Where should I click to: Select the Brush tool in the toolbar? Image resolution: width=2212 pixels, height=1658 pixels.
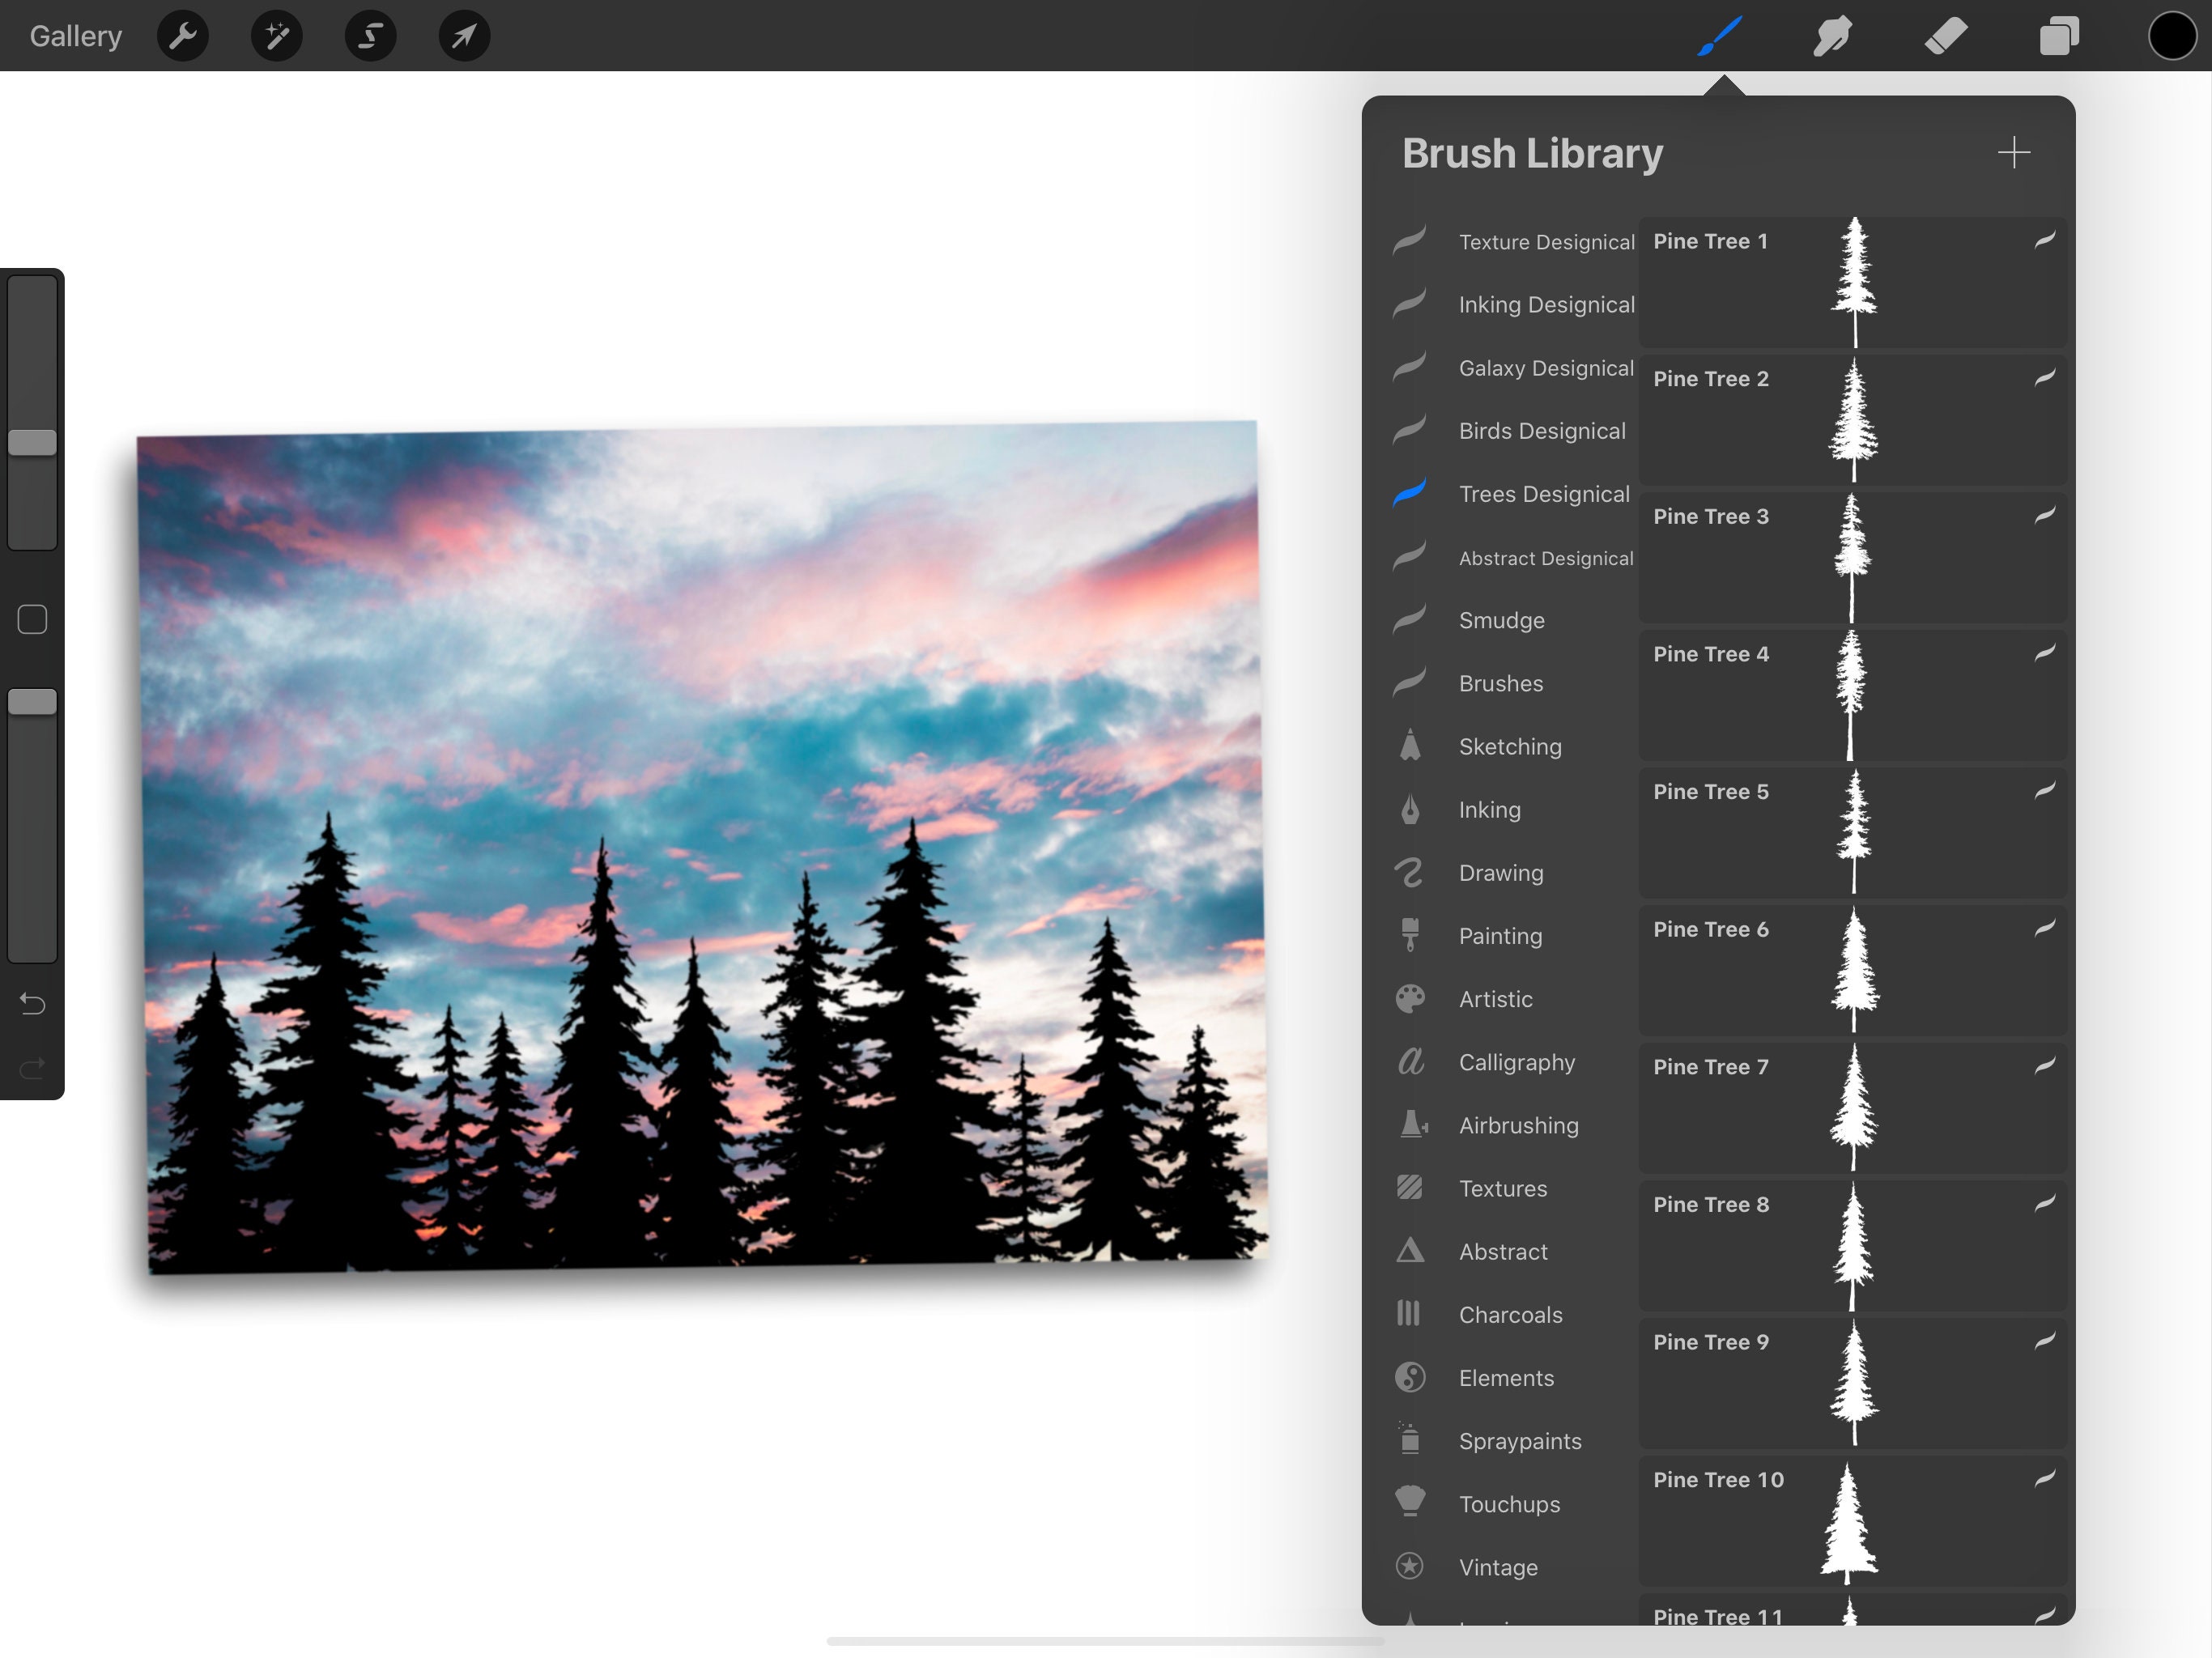pyautogui.click(x=1718, y=35)
